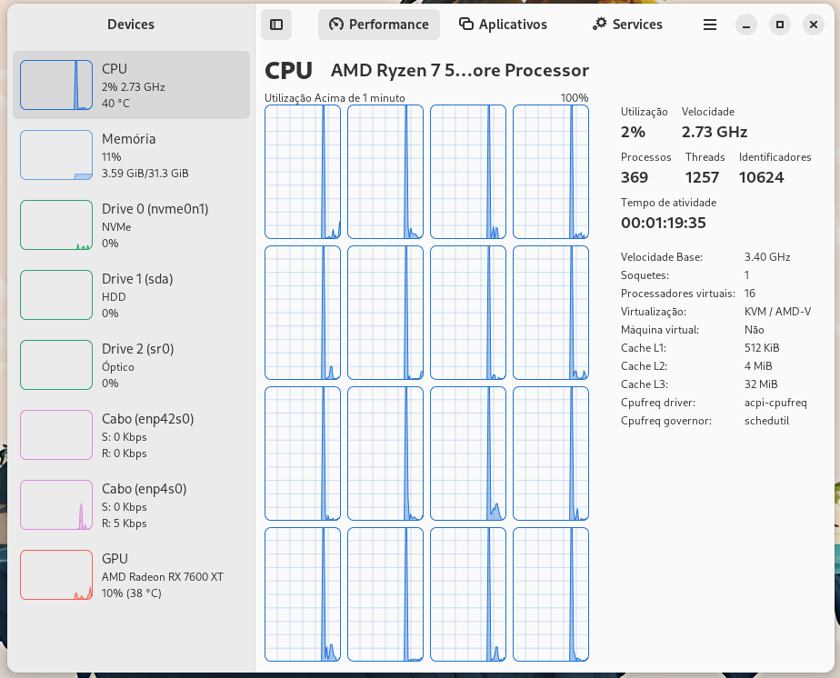Select the CPU device graph thumbnail
This screenshot has height=678, width=840.
coord(56,85)
